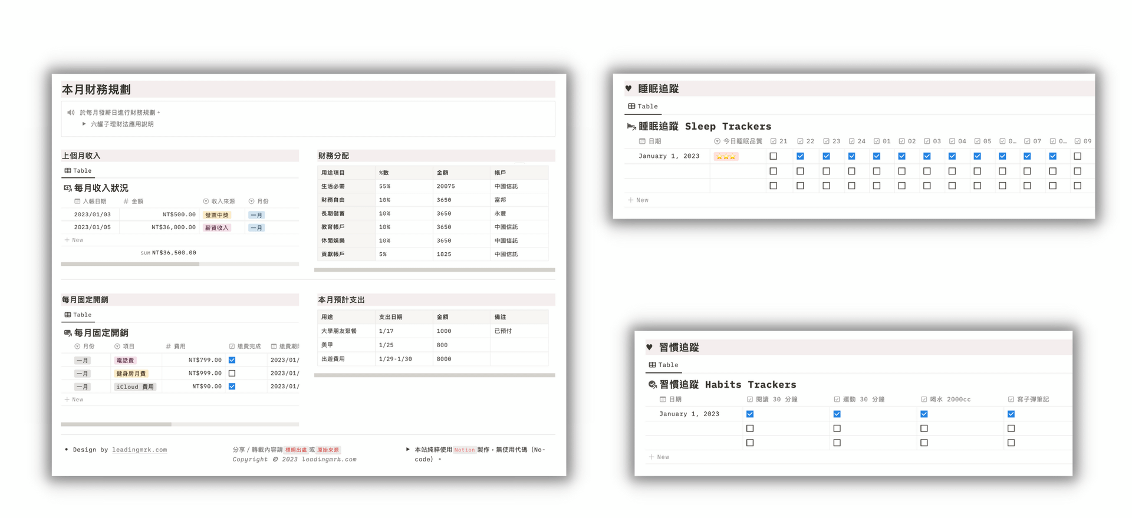Click the icon next to 每月固定開銷 database title
Image resolution: width=1132 pixels, height=518 pixels.
[67, 333]
